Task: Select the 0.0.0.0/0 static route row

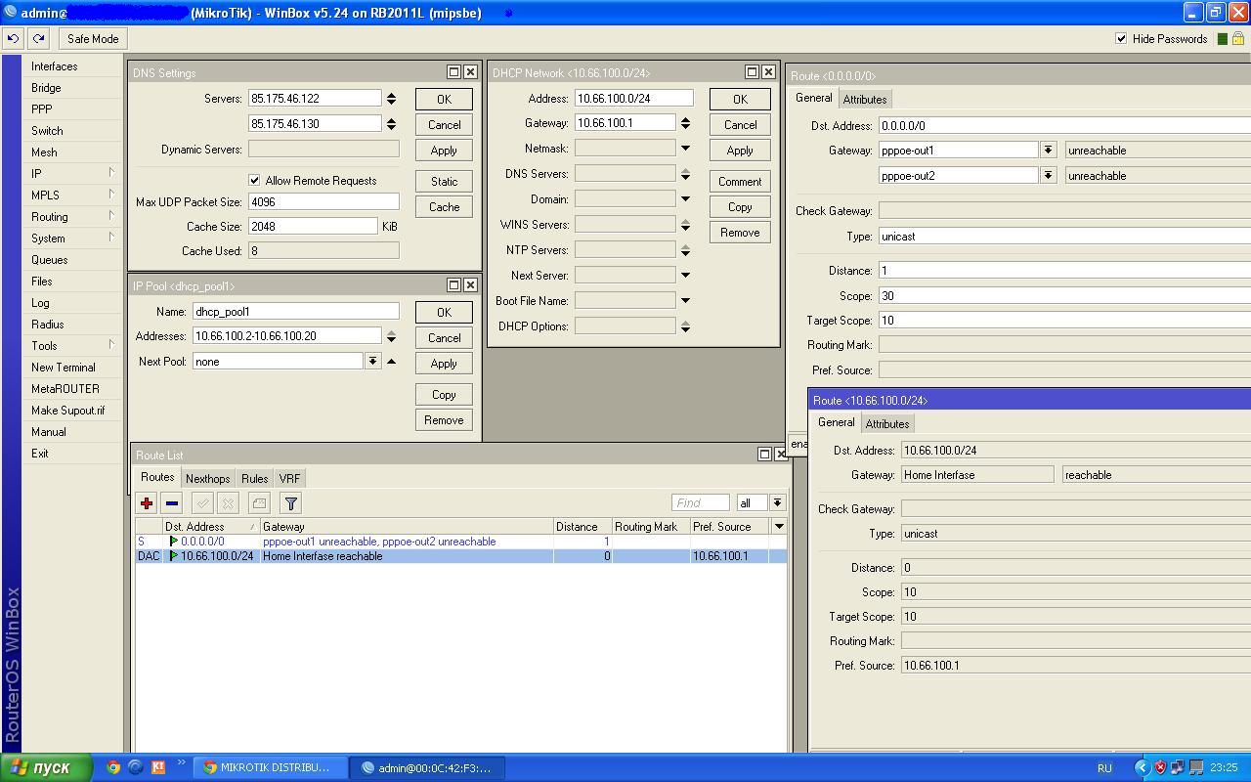Action: tap(460, 542)
